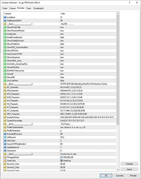The width and height of the screenshot is (141, 179).
Task: Click the OK button
Action: click(x=106, y=176)
